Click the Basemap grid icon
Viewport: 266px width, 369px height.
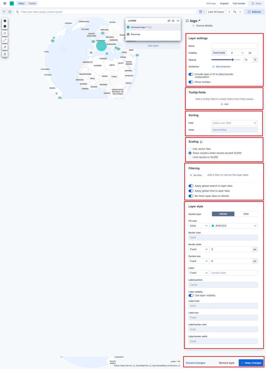[128, 34]
